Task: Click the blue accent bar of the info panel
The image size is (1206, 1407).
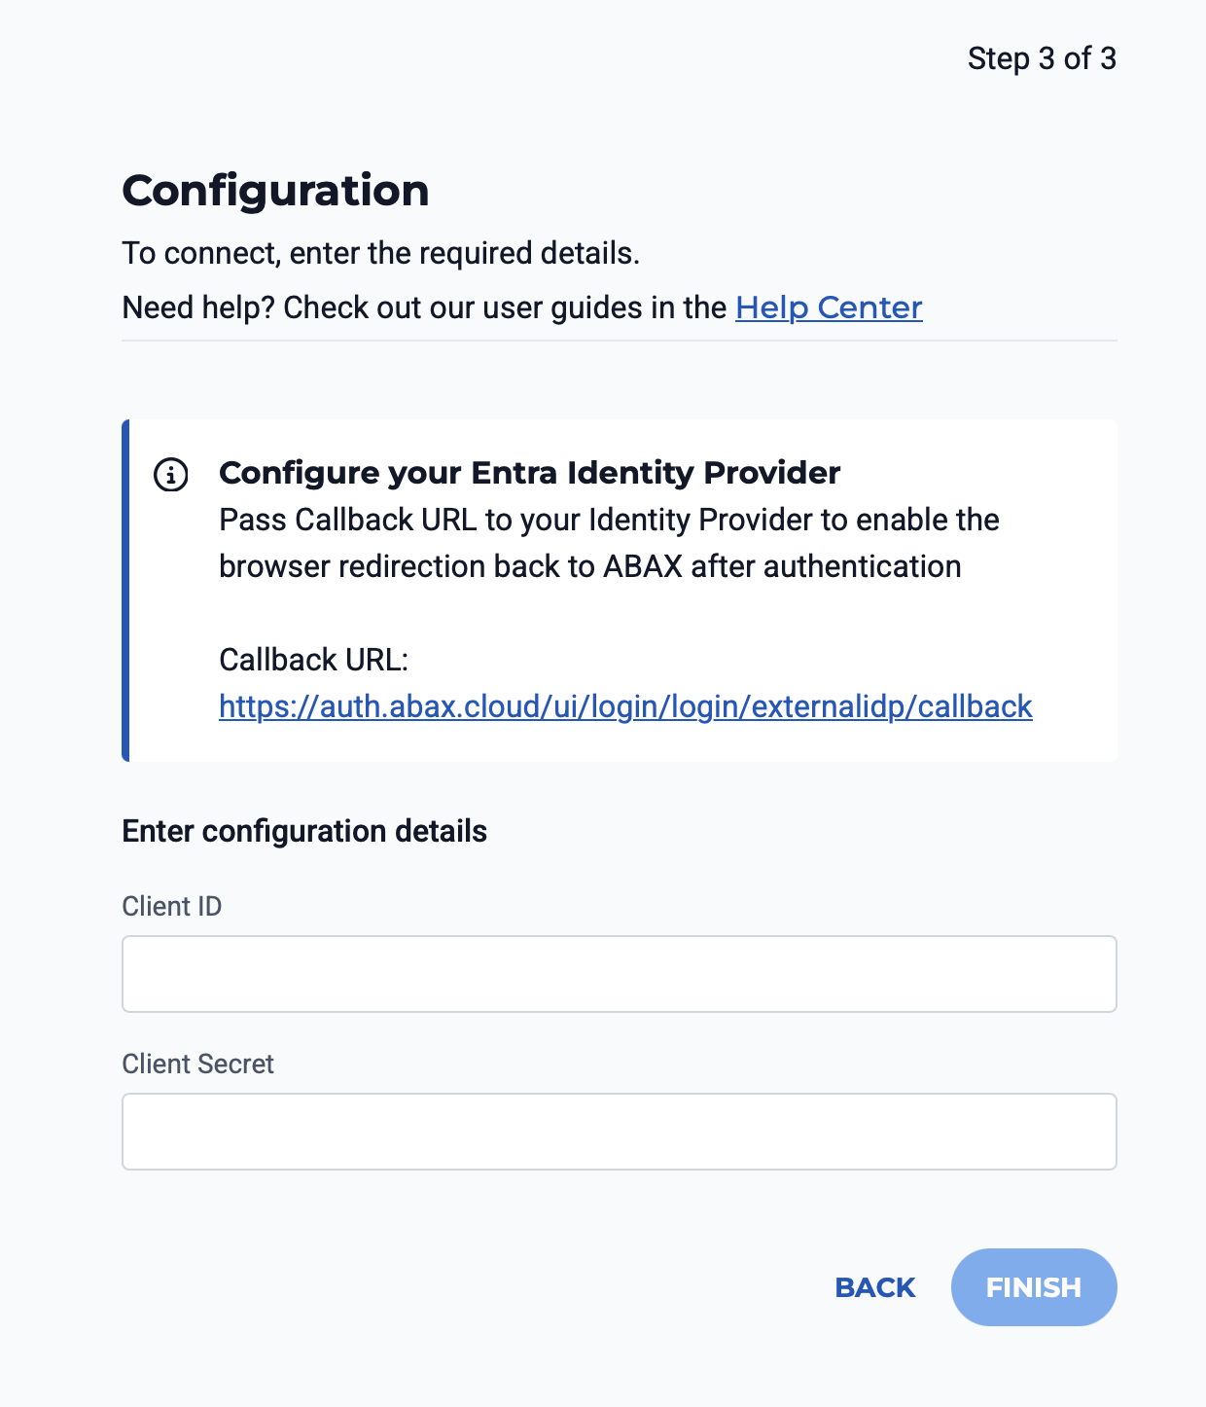Action: pyautogui.click(x=125, y=591)
